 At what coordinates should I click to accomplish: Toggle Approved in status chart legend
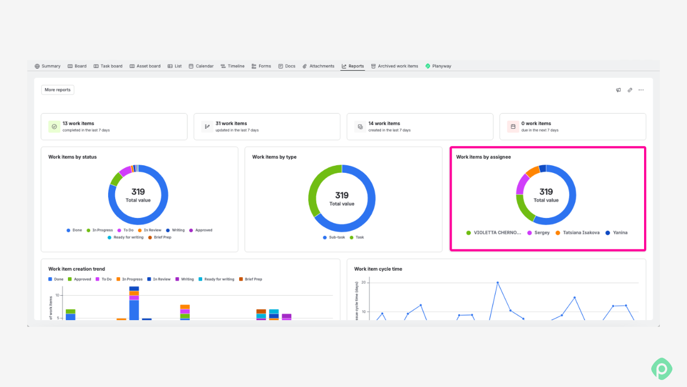pyautogui.click(x=201, y=230)
